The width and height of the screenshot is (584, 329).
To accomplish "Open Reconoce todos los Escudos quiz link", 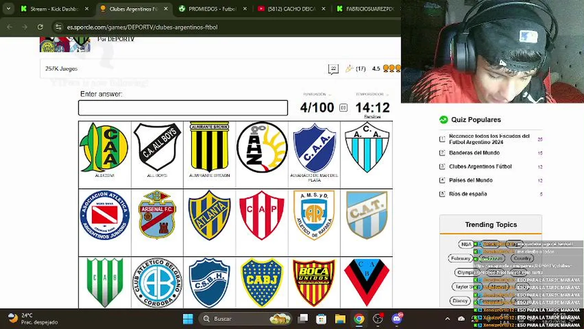I will click(489, 139).
